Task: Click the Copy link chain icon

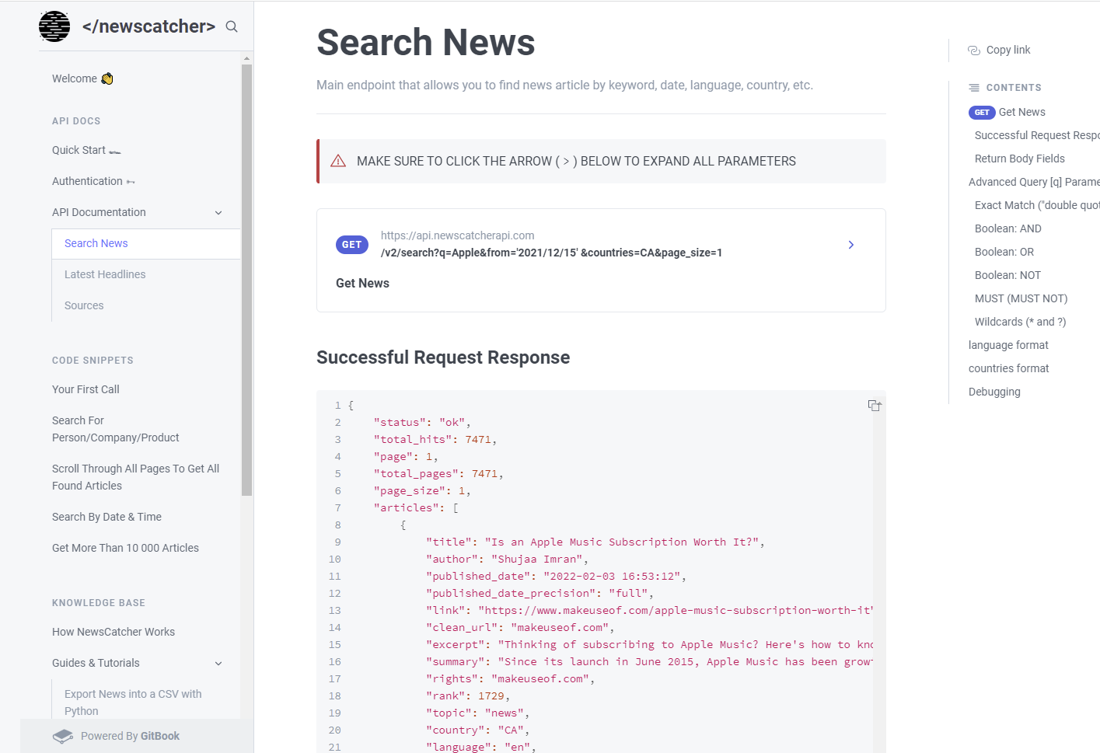Action: 974,50
